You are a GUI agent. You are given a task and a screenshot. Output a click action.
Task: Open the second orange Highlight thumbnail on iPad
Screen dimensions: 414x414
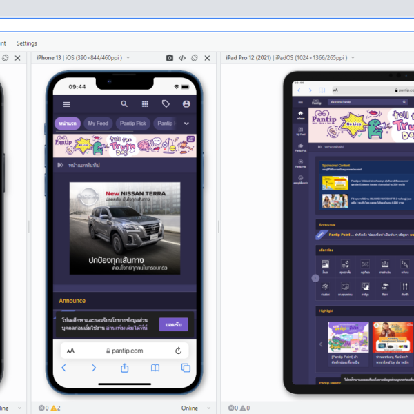click(x=393, y=337)
